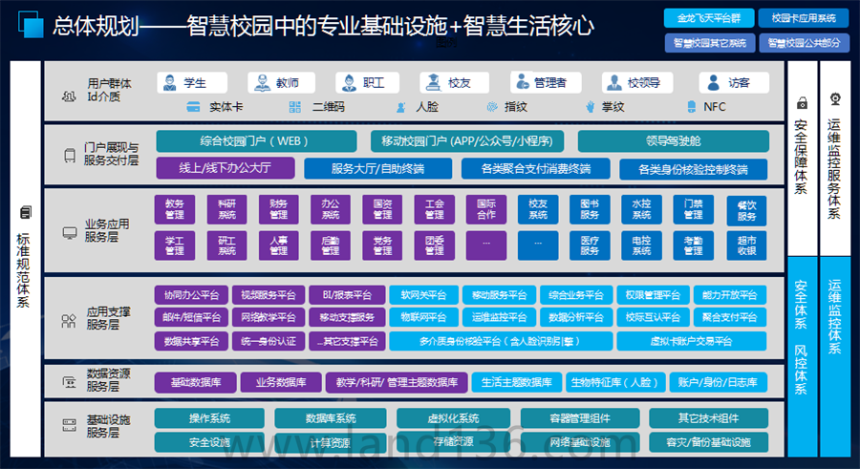
Task: Click the palm print (掌纹) hand icon
Action: tap(591, 107)
